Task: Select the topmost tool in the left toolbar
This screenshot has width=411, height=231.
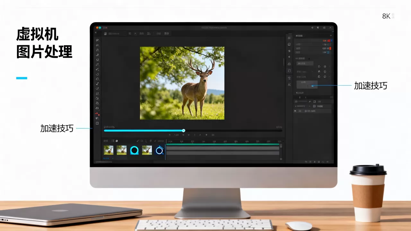Action: click(x=97, y=40)
